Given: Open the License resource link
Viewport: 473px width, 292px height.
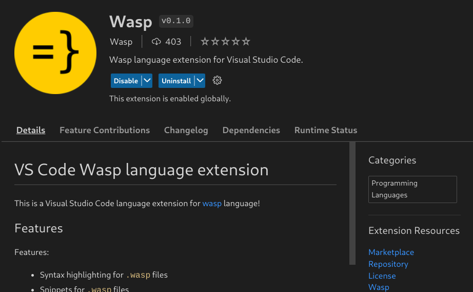Looking at the screenshot, I should coord(382,276).
